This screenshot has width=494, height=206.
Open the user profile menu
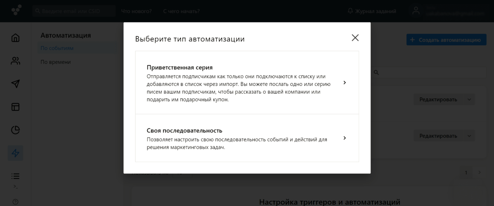(449, 11)
